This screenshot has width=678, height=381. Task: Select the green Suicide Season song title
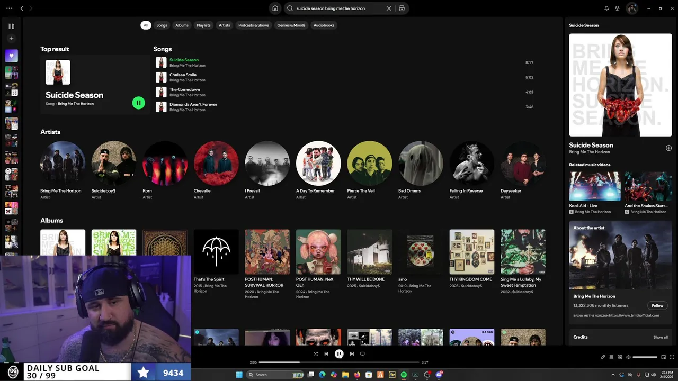[x=184, y=60]
